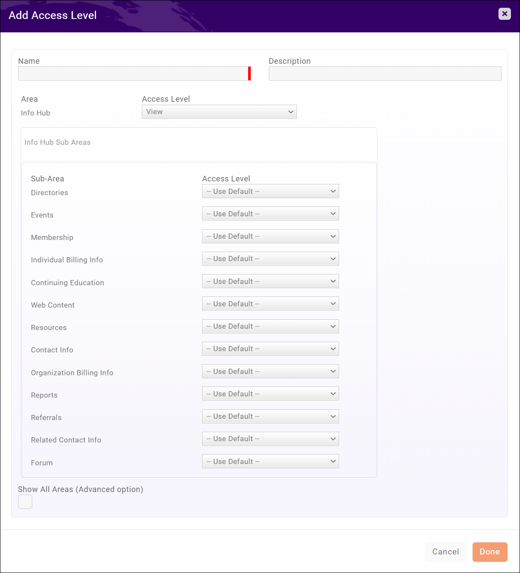Screen dimensions: 520x573
Task: Open the Forum access level dropdown
Action: point(270,461)
